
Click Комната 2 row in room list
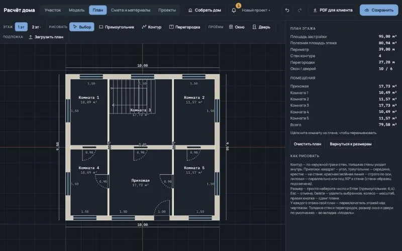(344, 99)
